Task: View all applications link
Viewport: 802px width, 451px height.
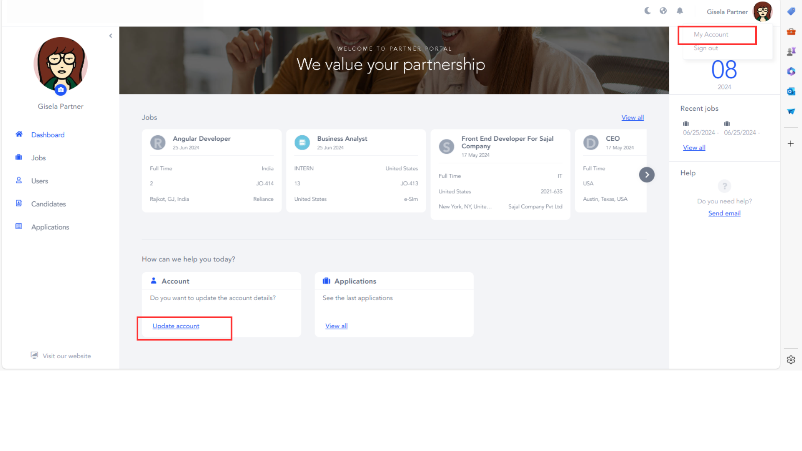Action: [x=336, y=326]
